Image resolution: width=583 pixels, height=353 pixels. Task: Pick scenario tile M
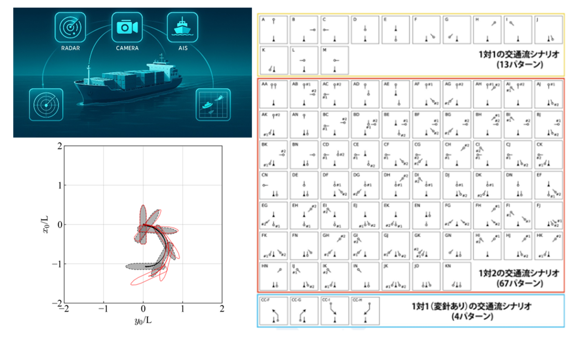click(334, 60)
